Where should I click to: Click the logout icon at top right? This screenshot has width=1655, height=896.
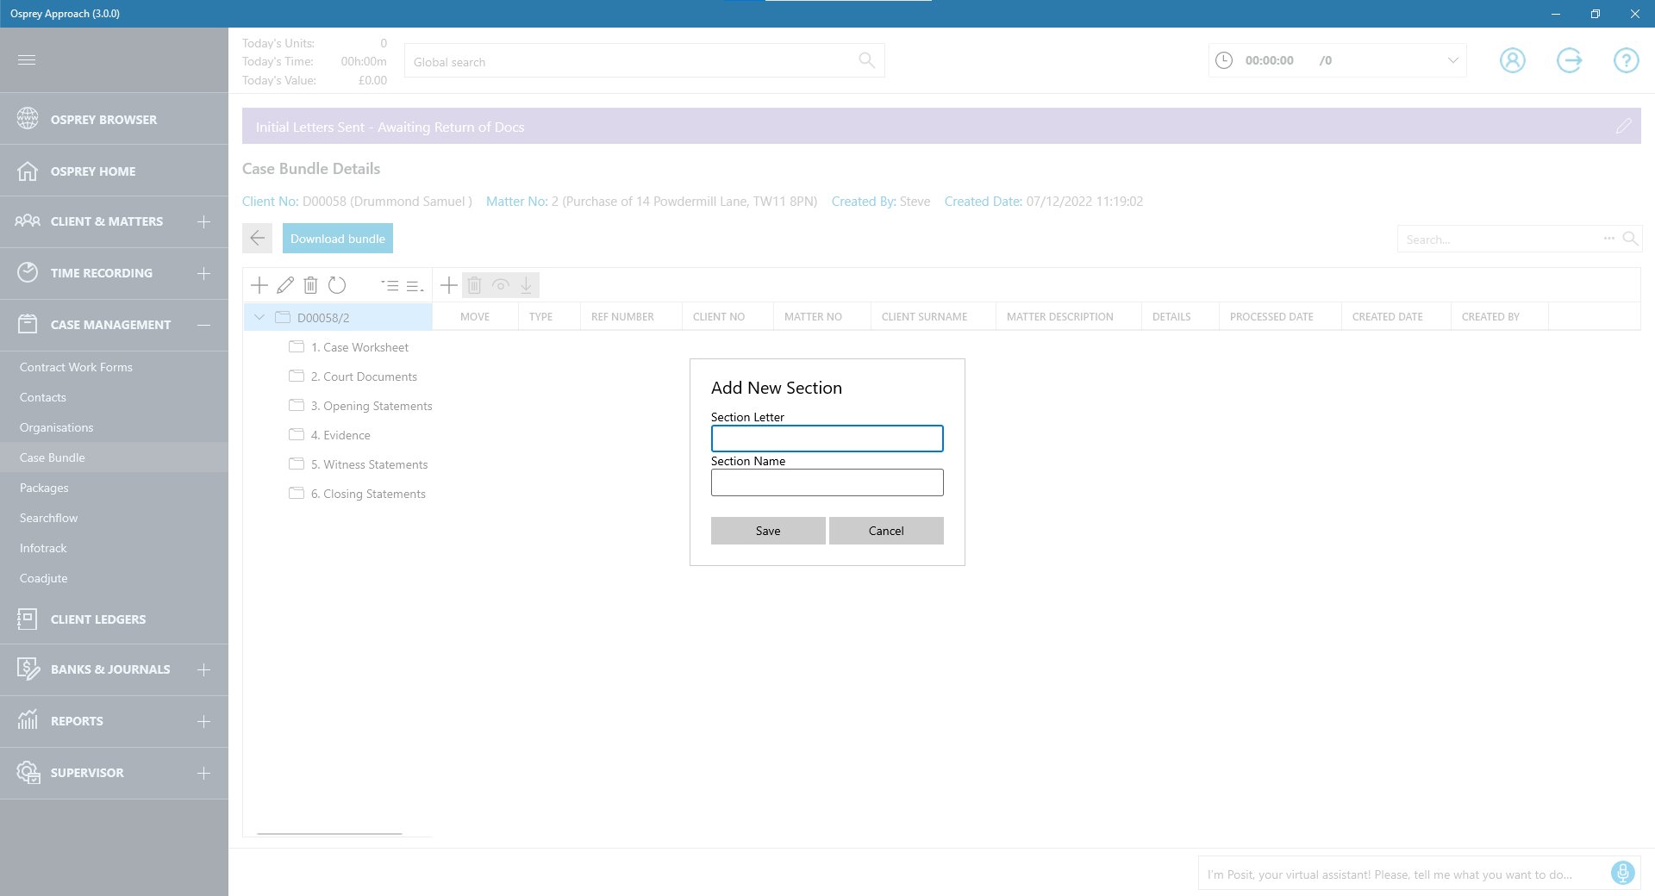tap(1570, 60)
